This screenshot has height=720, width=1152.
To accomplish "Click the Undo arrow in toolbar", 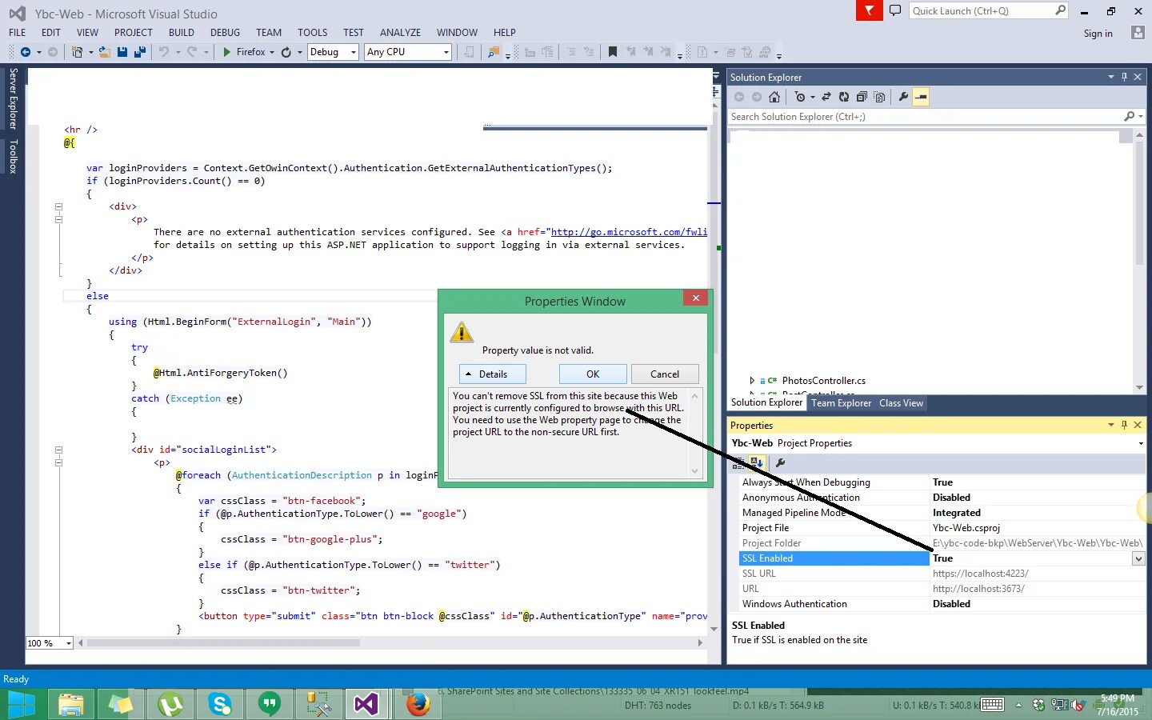I will click(163, 52).
